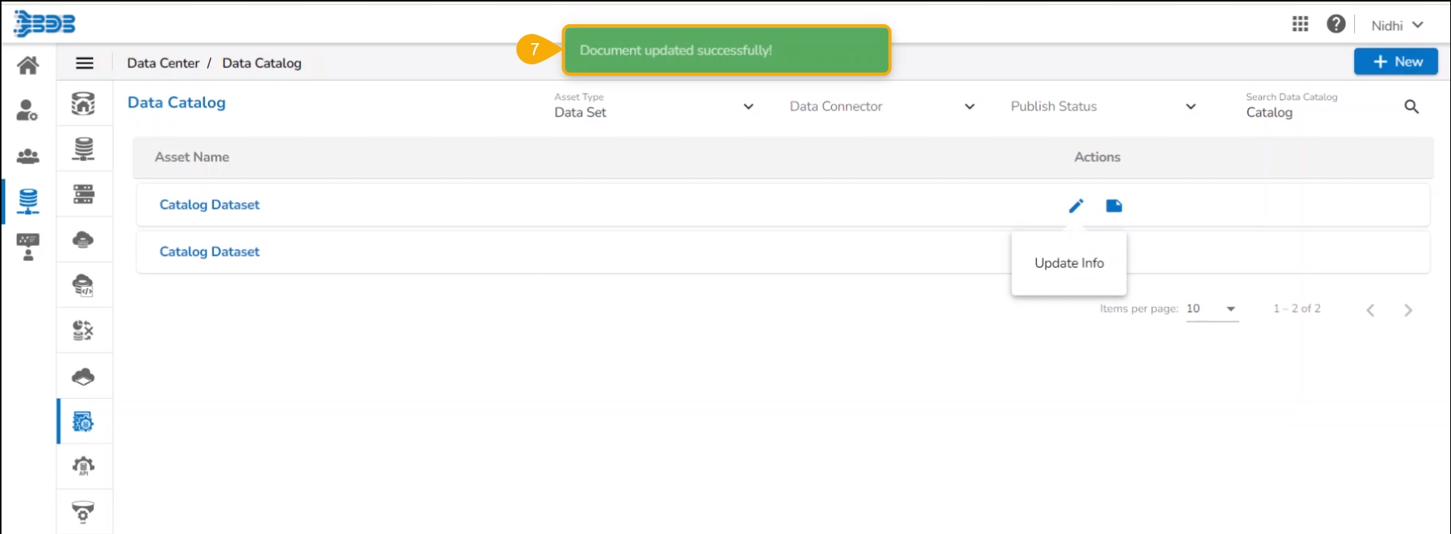Open the database code script icon
Viewport: 1451px width, 534px height.
(x=83, y=285)
